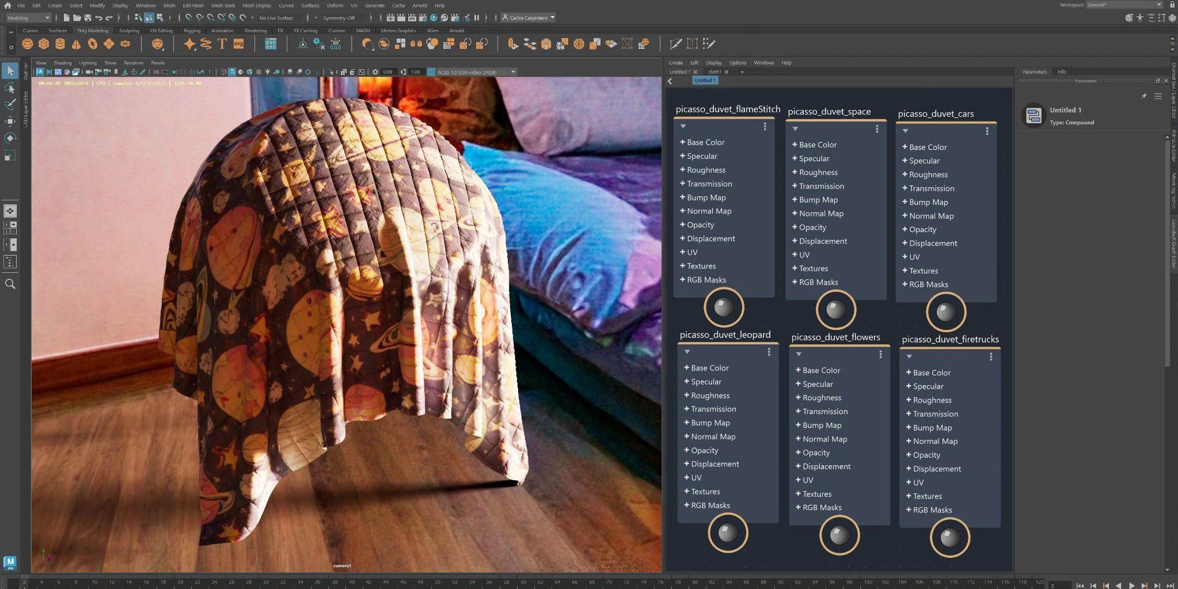Viewport: 1178px width, 589px height.
Task: Add a new graph tab with plus
Action: click(x=742, y=72)
